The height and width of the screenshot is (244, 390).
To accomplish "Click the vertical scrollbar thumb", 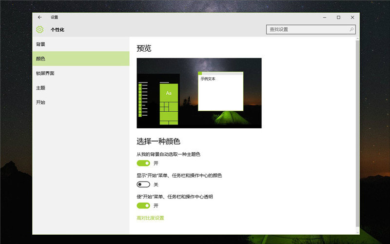I will click(x=357, y=132).
